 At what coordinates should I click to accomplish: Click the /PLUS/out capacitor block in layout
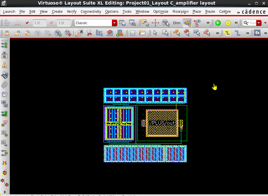point(162,123)
